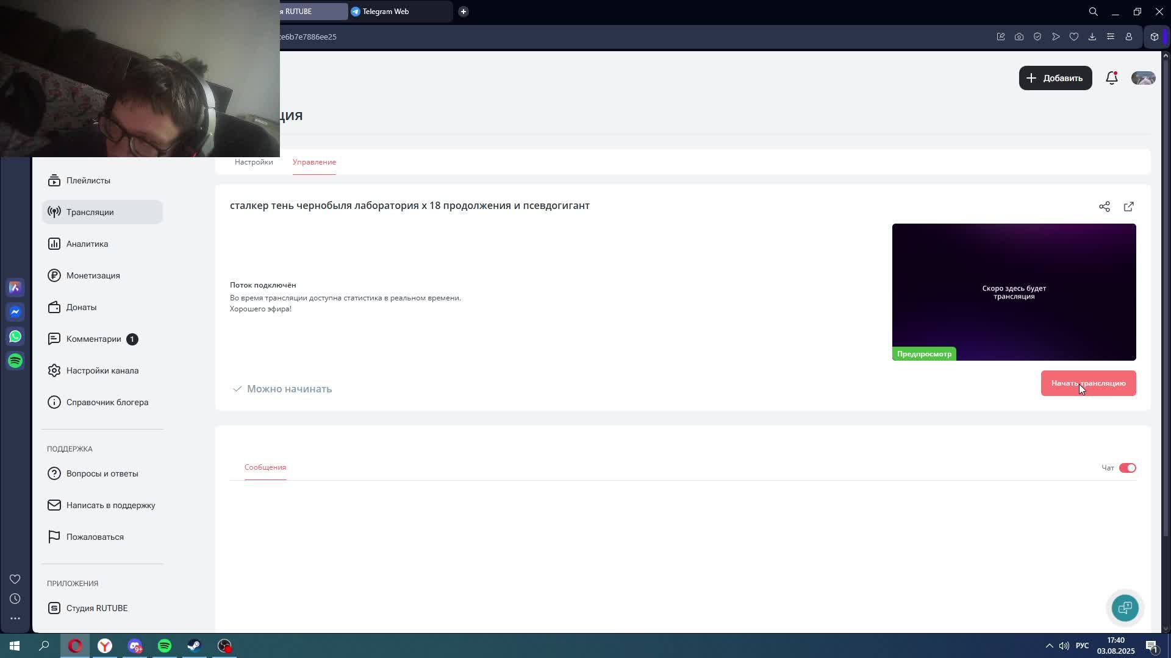Show hidden system tray icons
1171x658 pixels.
pos(1049,646)
